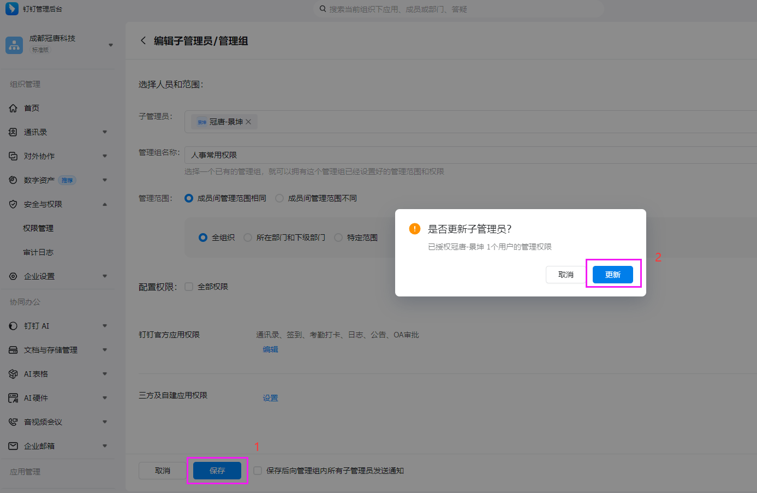Select 成员间管理范围不同 radio button
Image resolution: width=757 pixels, height=493 pixels.
click(279, 198)
